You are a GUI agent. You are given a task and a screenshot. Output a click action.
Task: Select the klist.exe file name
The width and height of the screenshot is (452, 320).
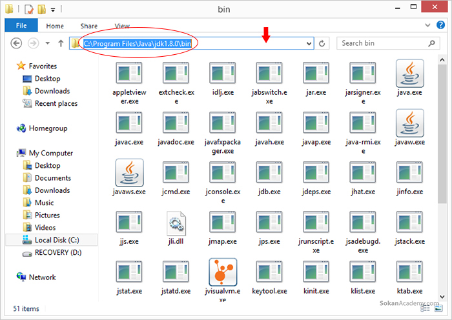(363, 291)
